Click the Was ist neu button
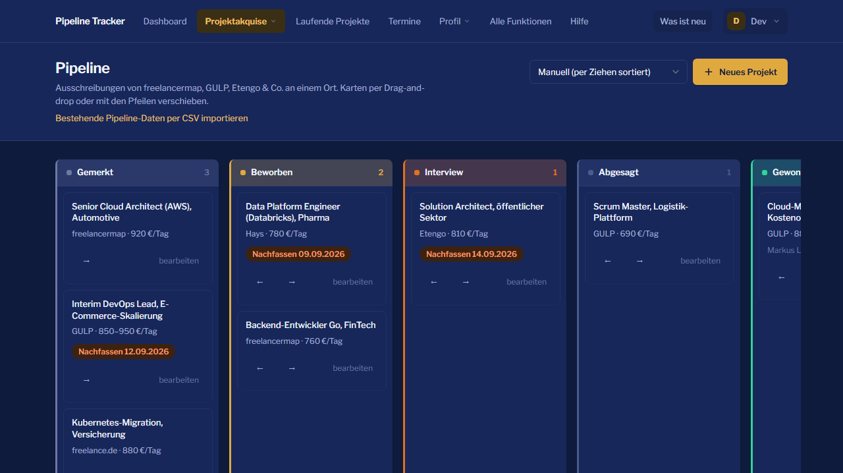The width and height of the screenshot is (843, 473). [x=683, y=21]
